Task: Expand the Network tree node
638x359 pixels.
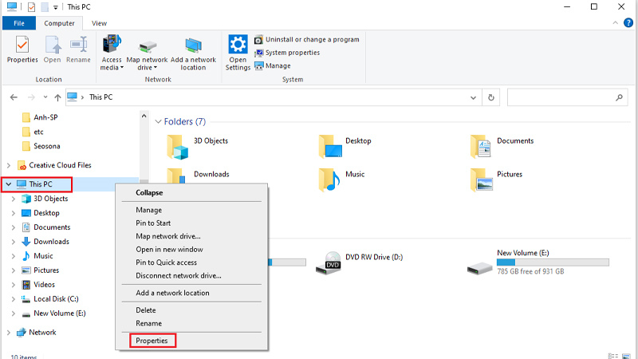Action: [x=8, y=333]
